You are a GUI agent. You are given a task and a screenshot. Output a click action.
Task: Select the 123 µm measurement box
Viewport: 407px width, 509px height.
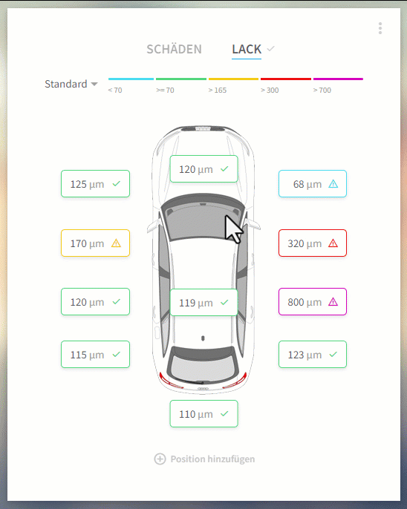pyautogui.click(x=313, y=355)
